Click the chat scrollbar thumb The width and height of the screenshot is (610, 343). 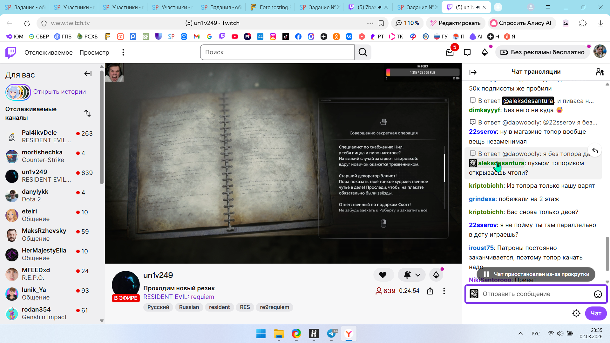click(607, 253)
